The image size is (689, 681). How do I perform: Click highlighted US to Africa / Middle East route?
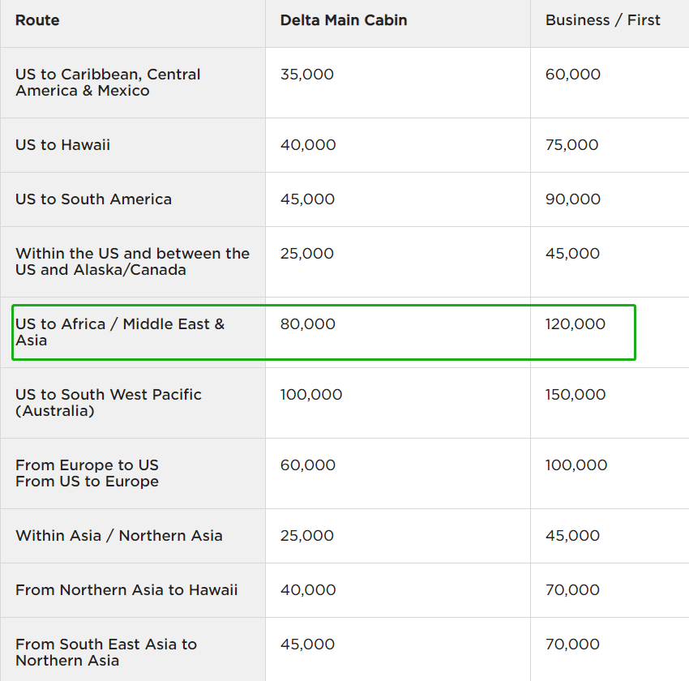click(x=120, y=332)
